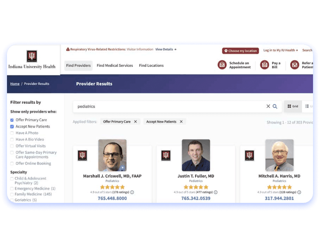Call Marshall Criswell's phone number link
The height and width of the screenshot is (247, 320).
pos(112,198)
